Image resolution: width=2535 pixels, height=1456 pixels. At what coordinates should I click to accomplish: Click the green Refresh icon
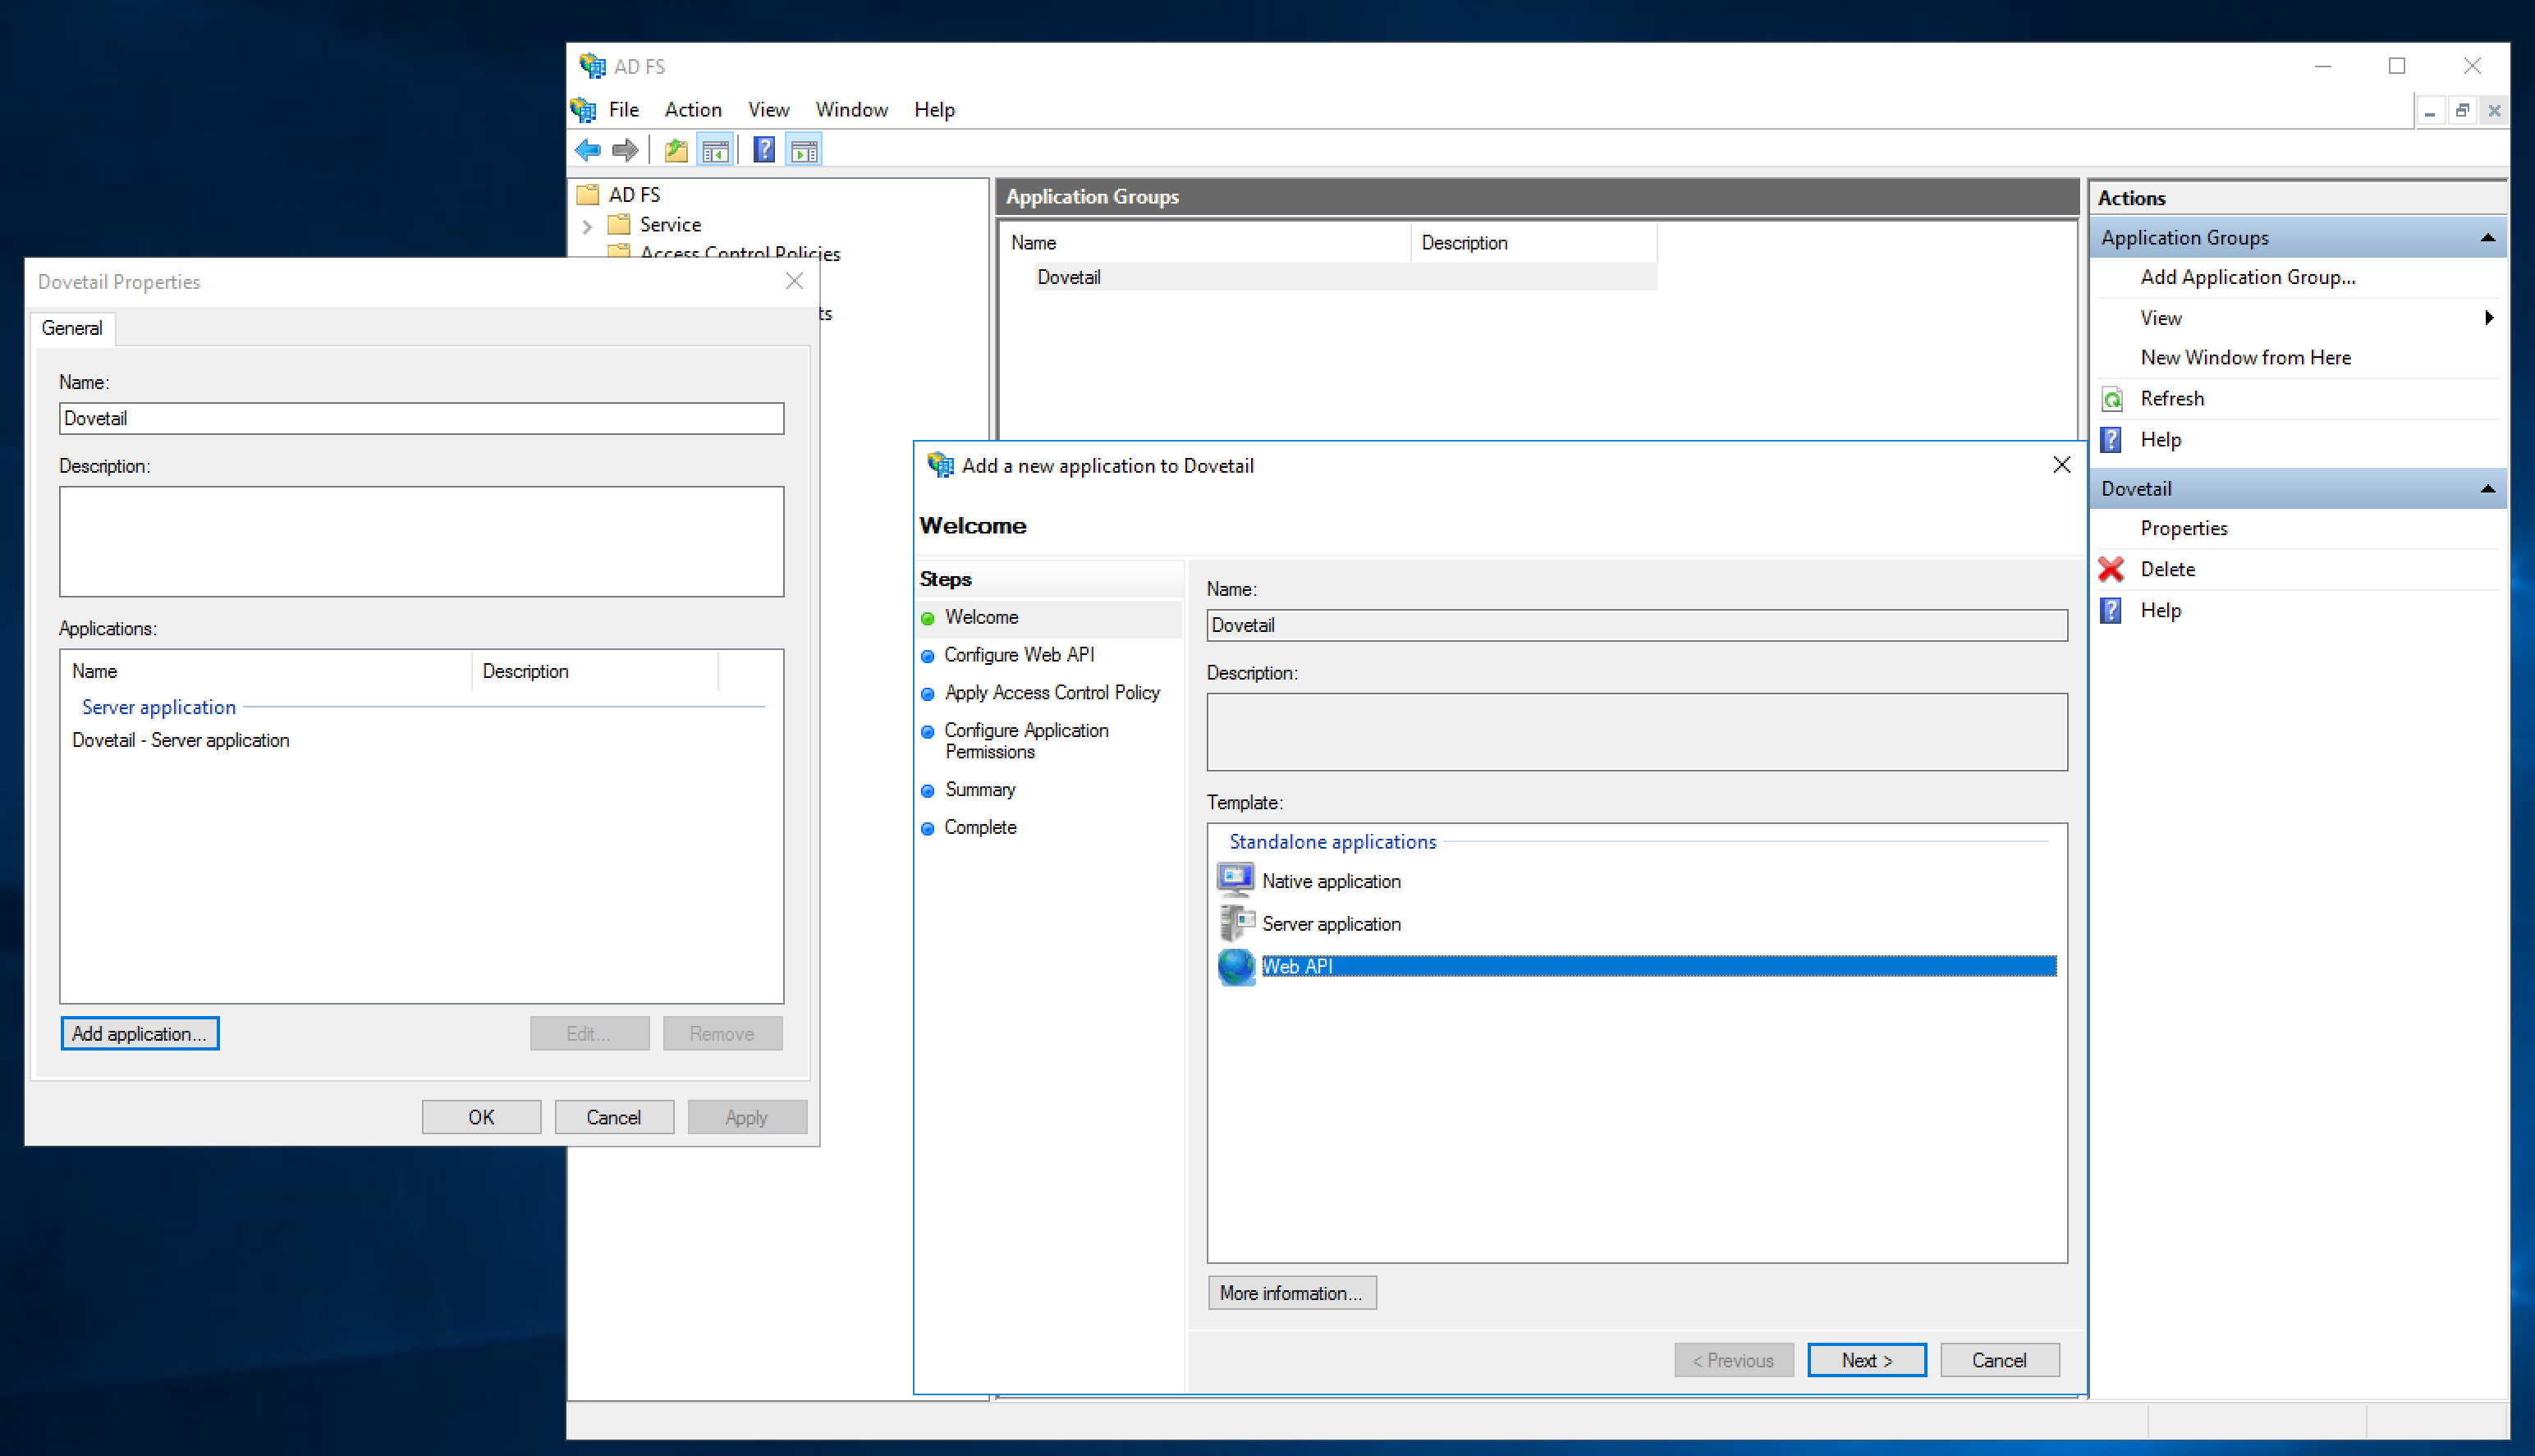[2111, 399]
